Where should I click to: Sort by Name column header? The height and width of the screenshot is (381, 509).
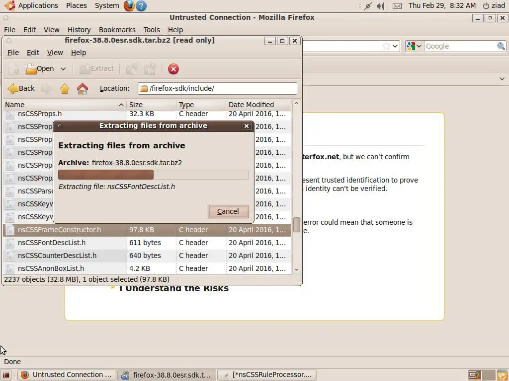(x=64, y=105)
